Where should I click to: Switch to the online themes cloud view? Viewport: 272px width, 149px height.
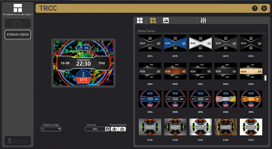tap(153, 21)
